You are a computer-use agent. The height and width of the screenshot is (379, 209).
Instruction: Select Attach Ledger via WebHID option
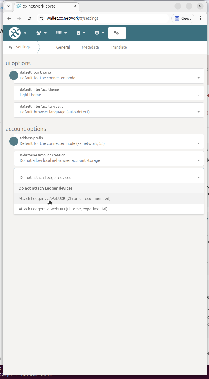point(63,209)
